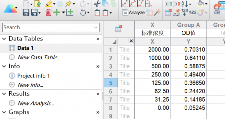Delete sheet with red trash icon
Image resolution: width=225 pixels, height=119 pixels.
[48, 13]
